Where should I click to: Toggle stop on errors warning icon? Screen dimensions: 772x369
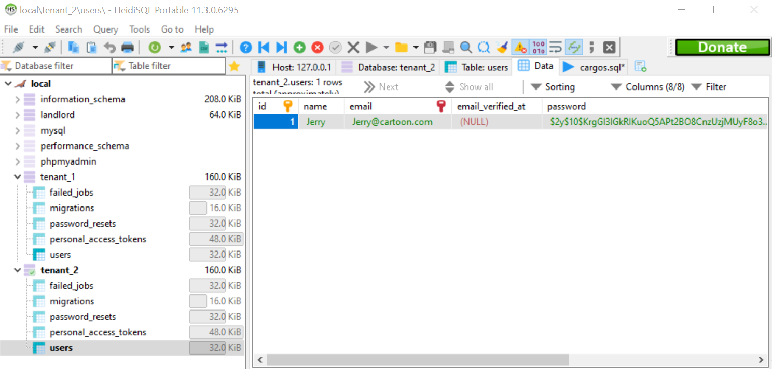point(520,48)
